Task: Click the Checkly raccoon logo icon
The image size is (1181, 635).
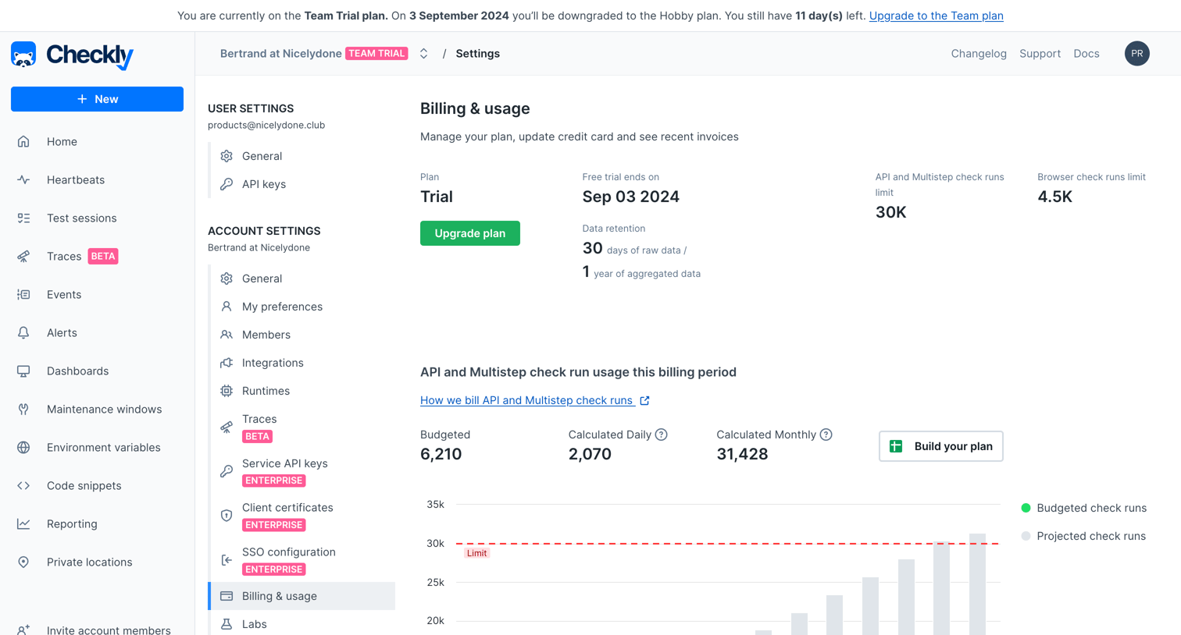Action: [x=23, y=55]
